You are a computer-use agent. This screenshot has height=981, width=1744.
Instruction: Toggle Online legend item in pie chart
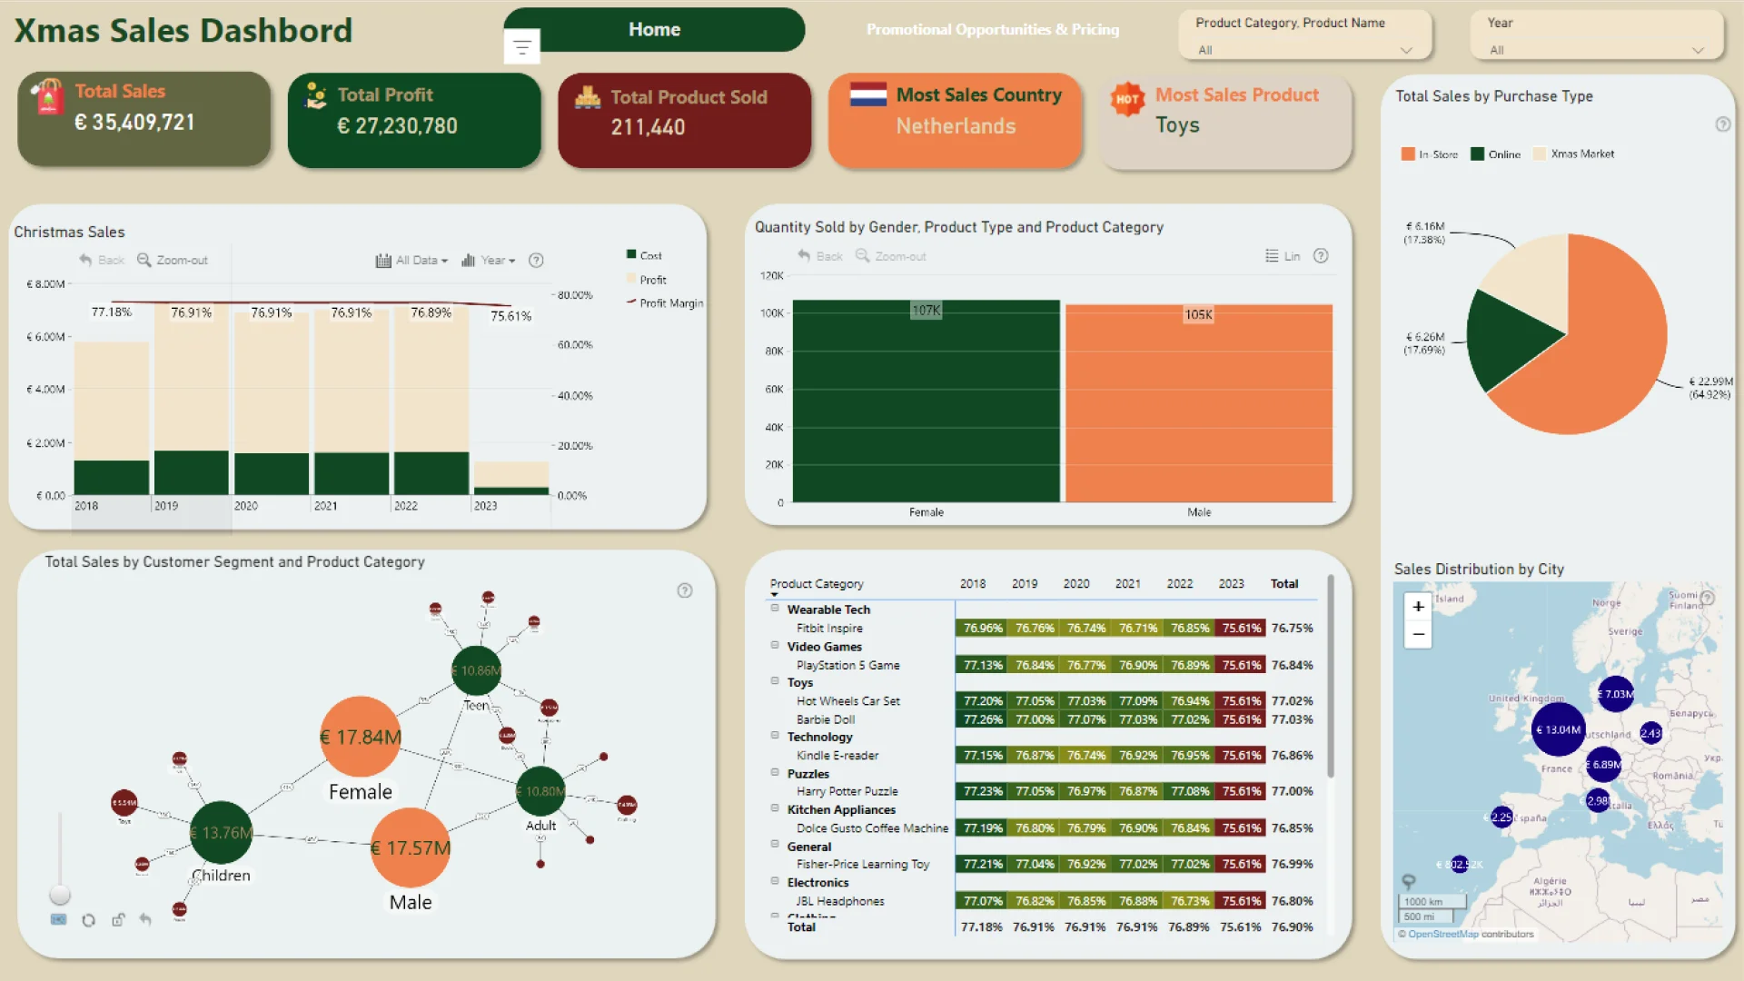click(1495, 154)
